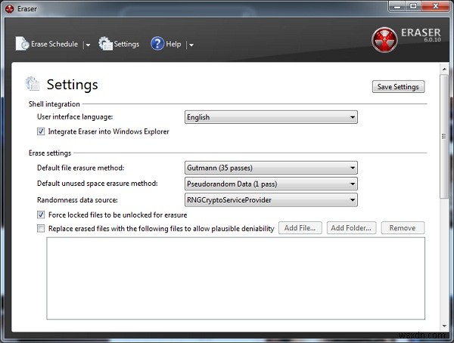Screen dimensions: 454x343
Task: Click the Erase Schedule document icon
Action: pos(22,44)
